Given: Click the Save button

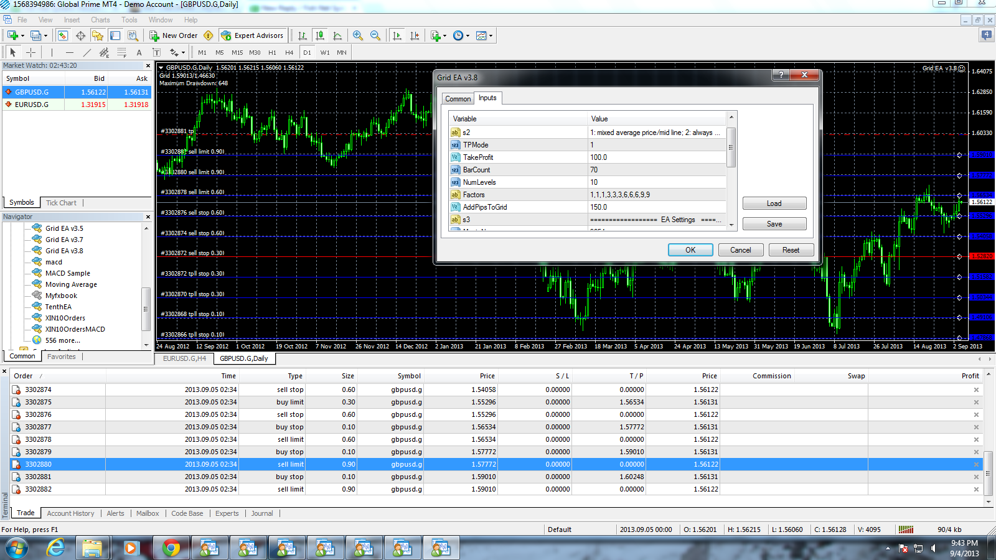Looking at the screenshot, I should [774, 224].
